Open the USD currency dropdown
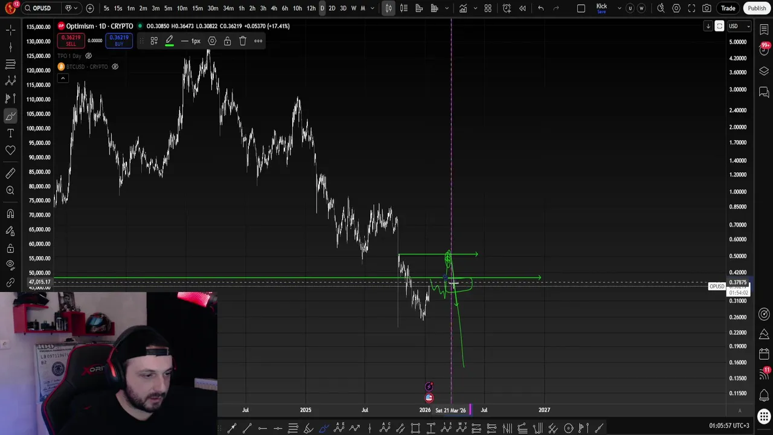 pyautogui.click(x=739, y=26)
